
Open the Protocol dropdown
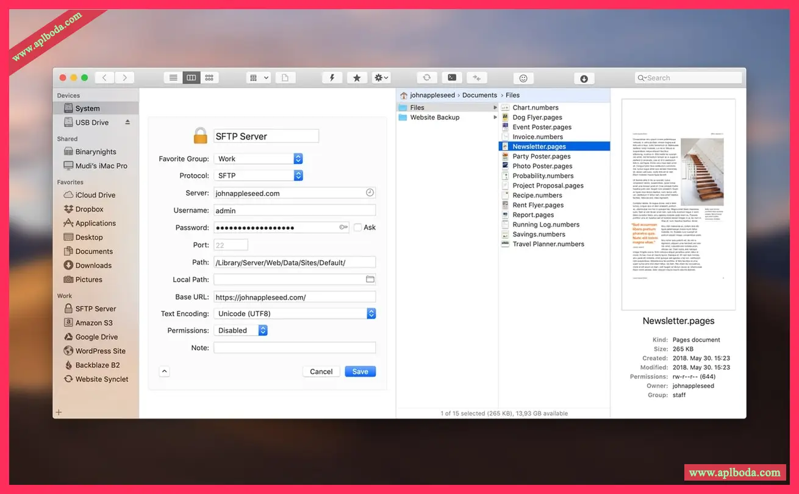tap(259, 175)
